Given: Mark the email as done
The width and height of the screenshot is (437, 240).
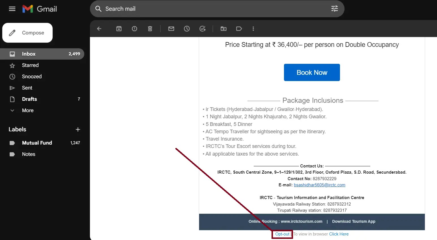Looking at the screenshot, I should [203, 29].
